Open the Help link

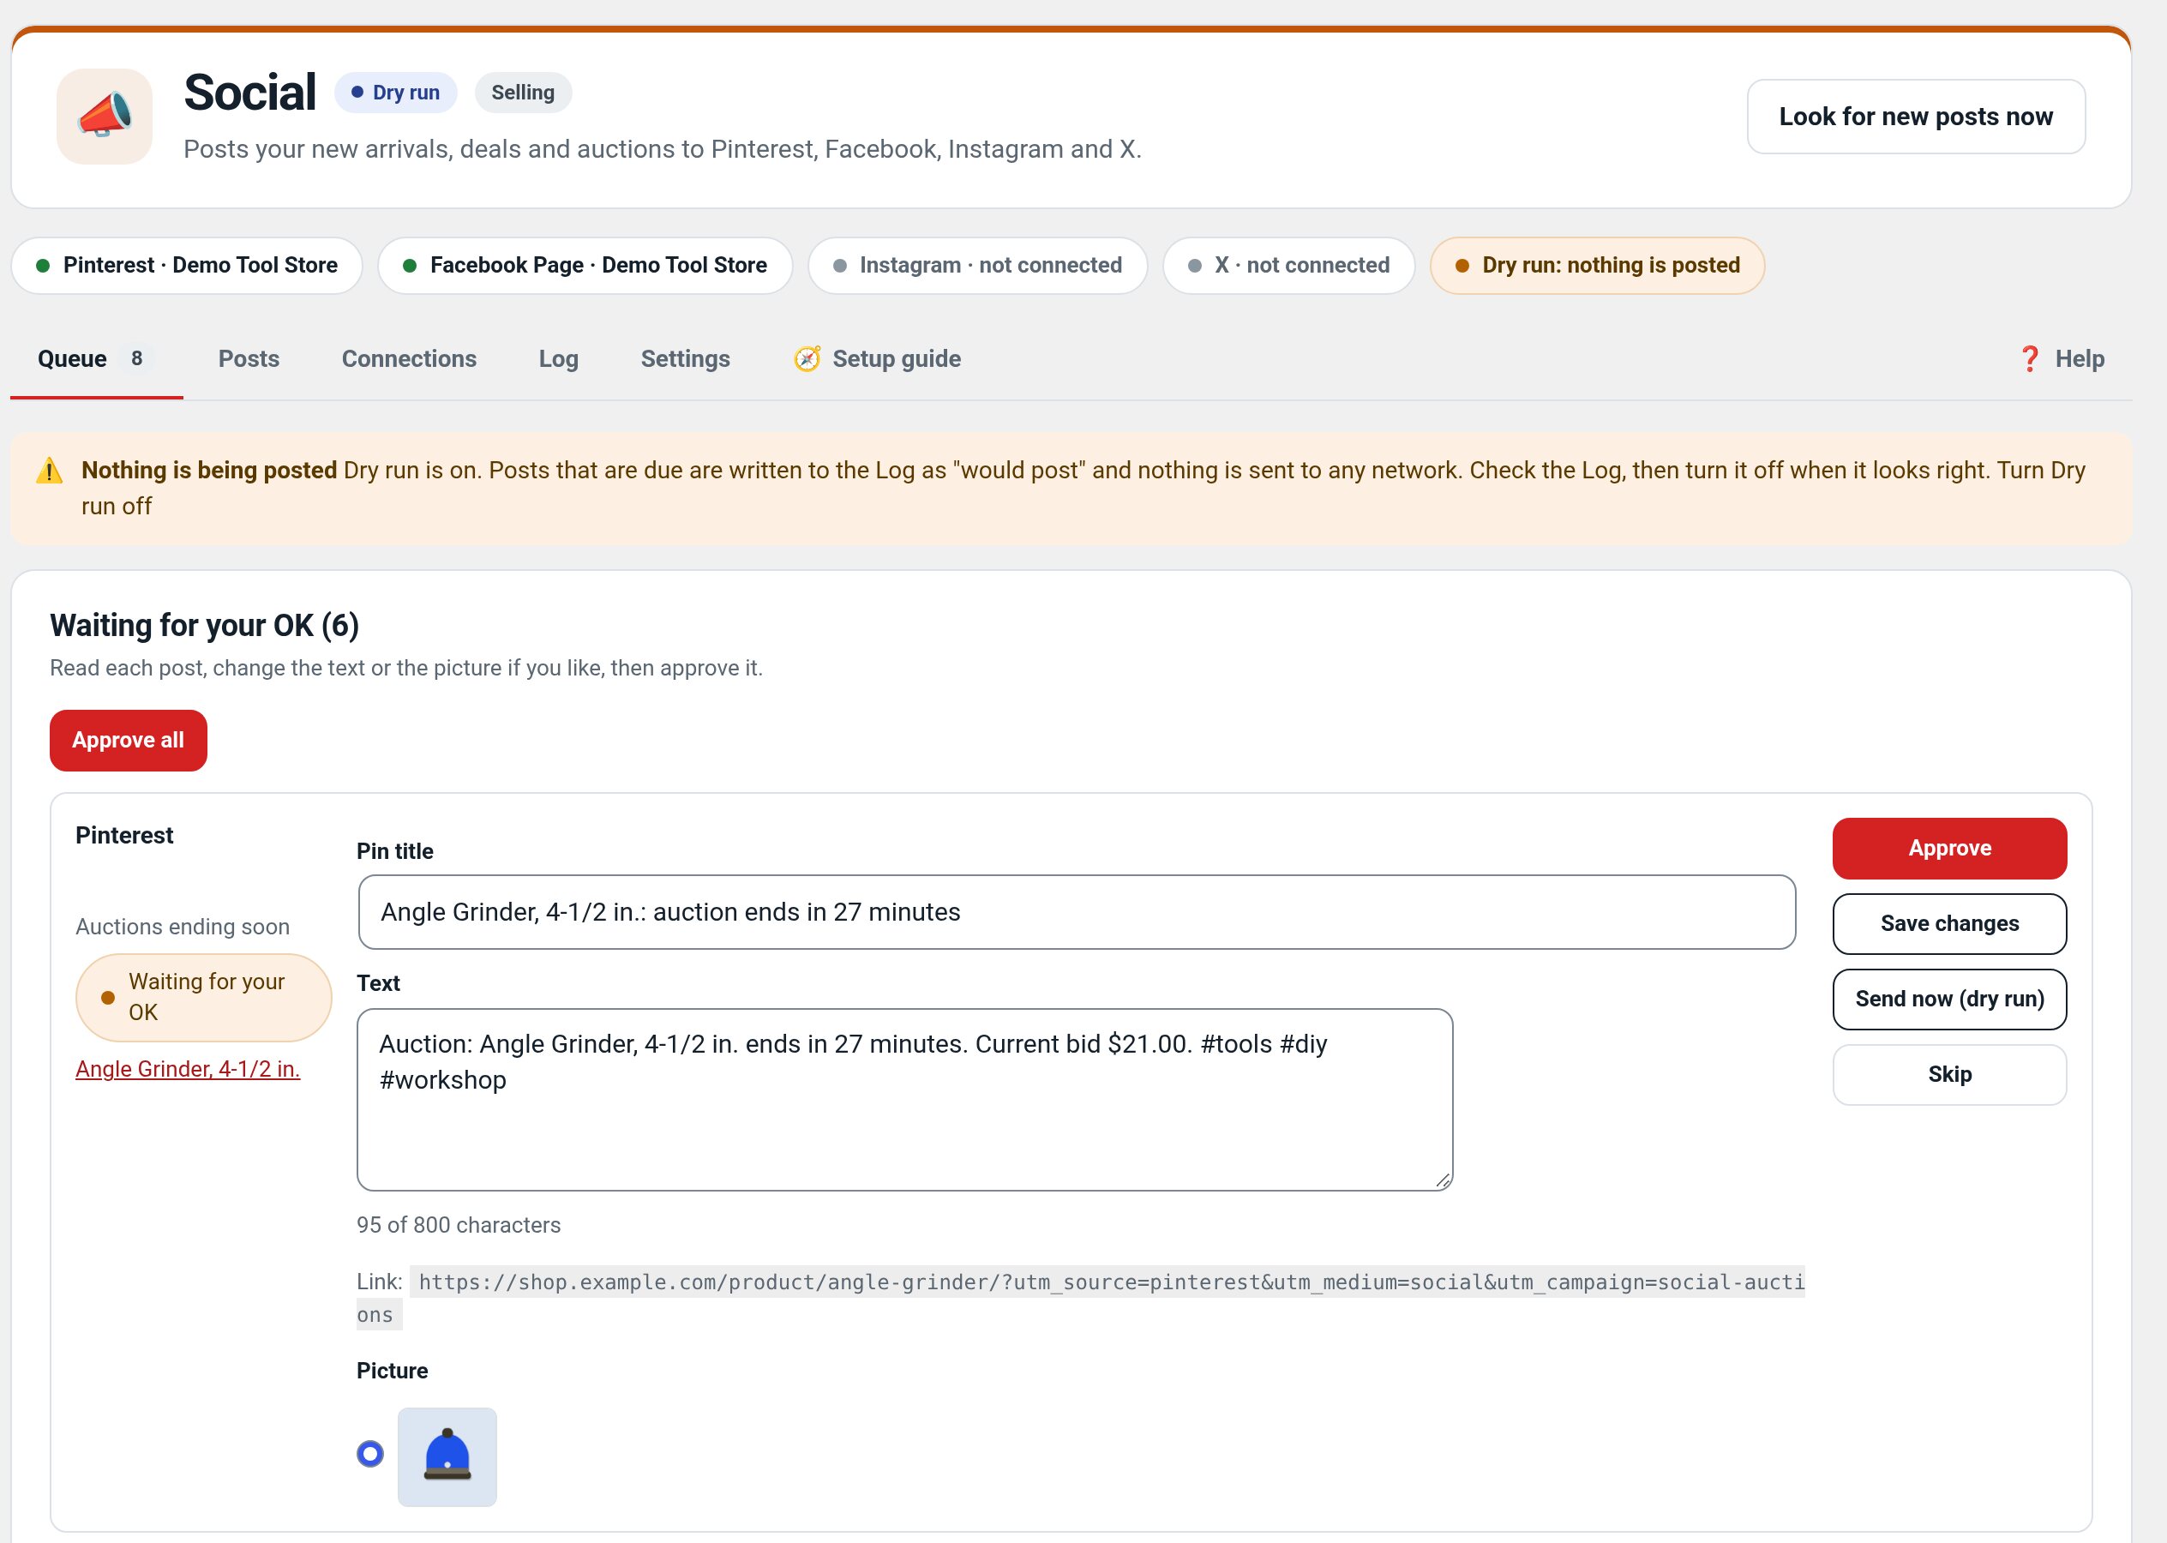click(2061, 358)
